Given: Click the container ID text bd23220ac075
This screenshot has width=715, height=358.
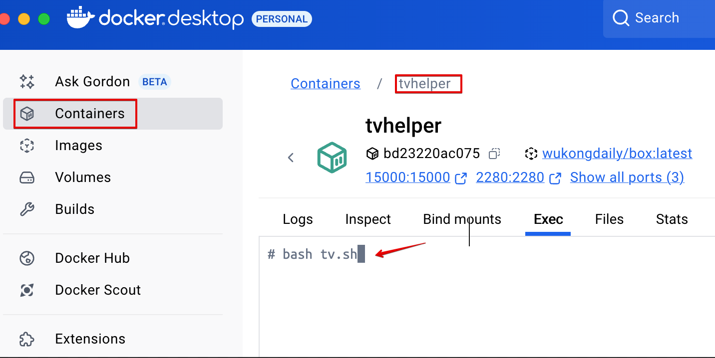Looking at the screenshot, I should pyautogui.click(x=432, y=154).
